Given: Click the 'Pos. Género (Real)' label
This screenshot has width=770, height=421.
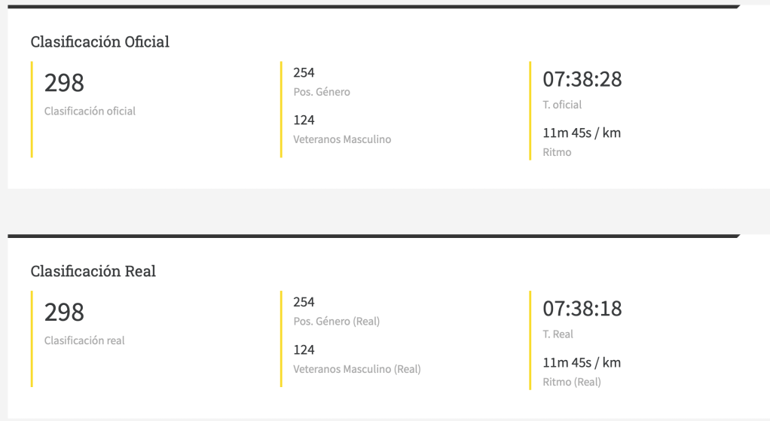Looking at the screenshot, I should point(336,322).
